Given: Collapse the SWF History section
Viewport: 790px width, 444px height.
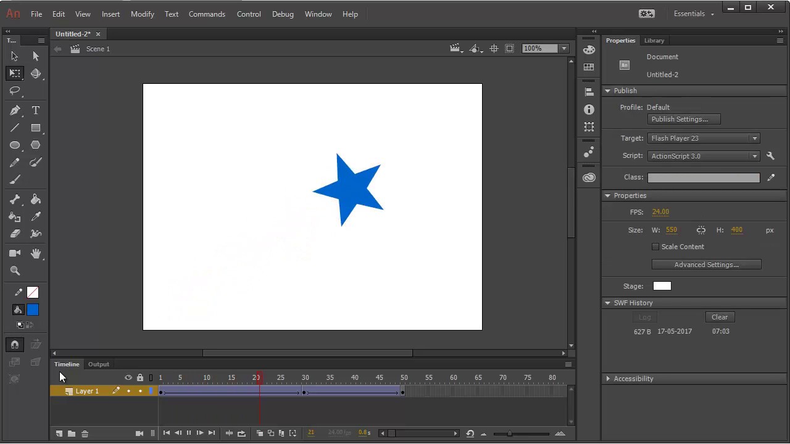Looking at the screenshot, I should point(608,303).
